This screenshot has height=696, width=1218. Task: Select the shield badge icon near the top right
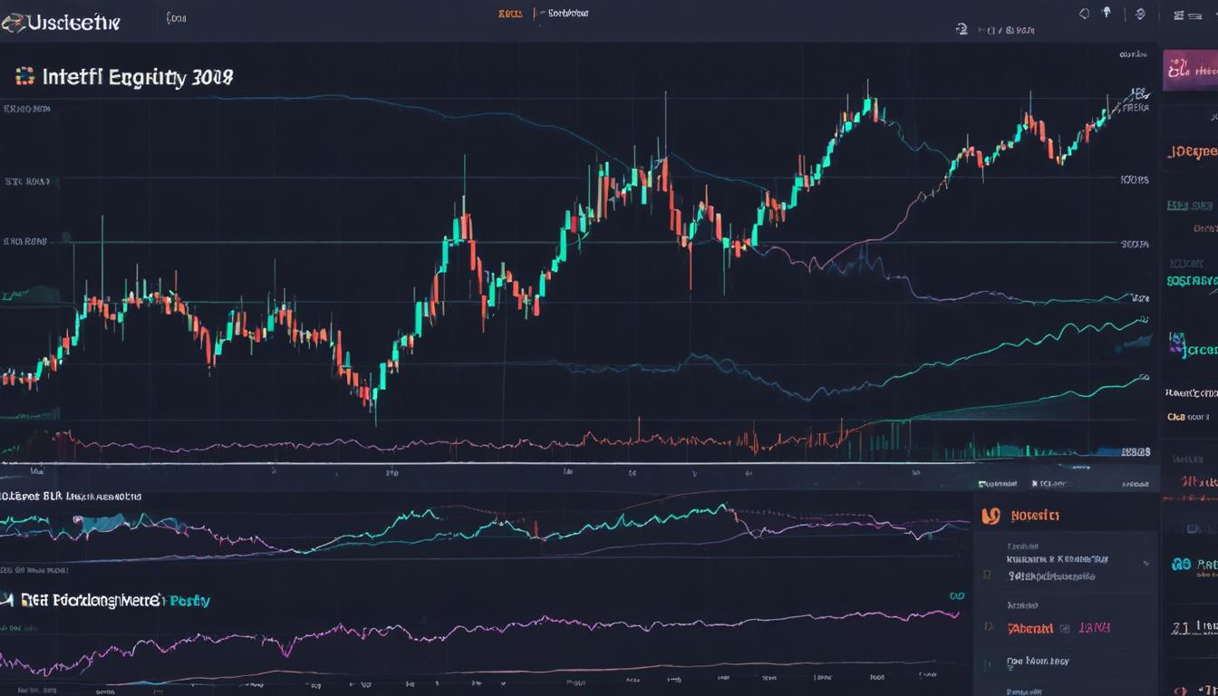1140,14
